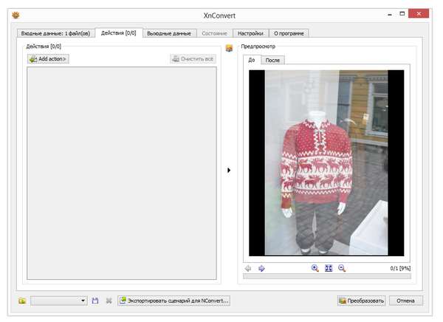Go to the next preview image
This screenshot has height=322, width=443.
click(261, 268)
